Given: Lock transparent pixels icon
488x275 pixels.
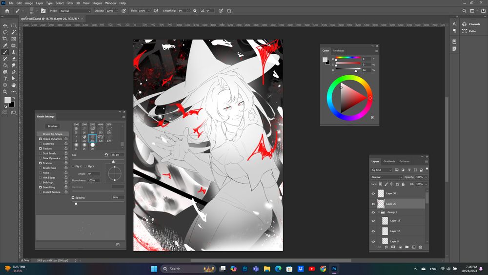Looking at the screenshot, I should [x=381, y=184].
